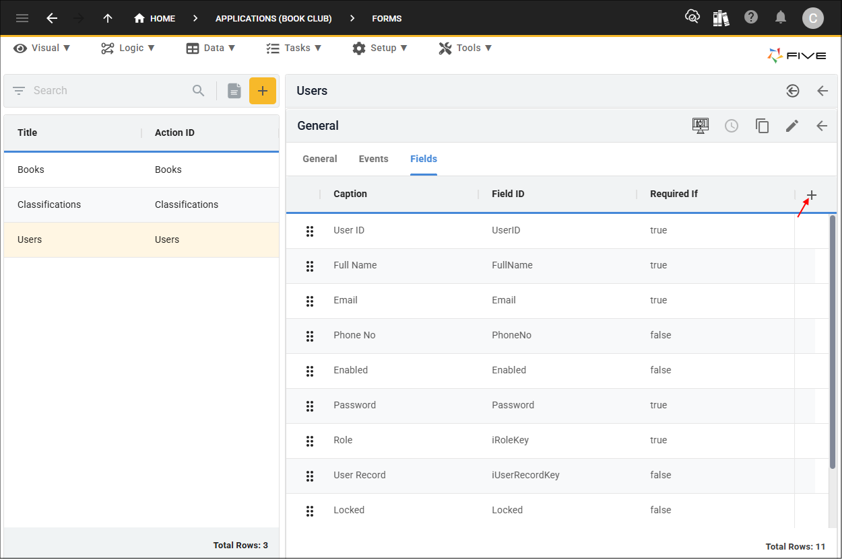The width and height of the screenshot is (842, 559).
Task: Click the drag handle for User ID
Action: (x=310, y=231)
